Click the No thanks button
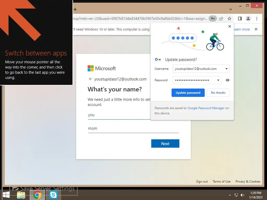This screenshot has width=267, height=200. (218, 93)
